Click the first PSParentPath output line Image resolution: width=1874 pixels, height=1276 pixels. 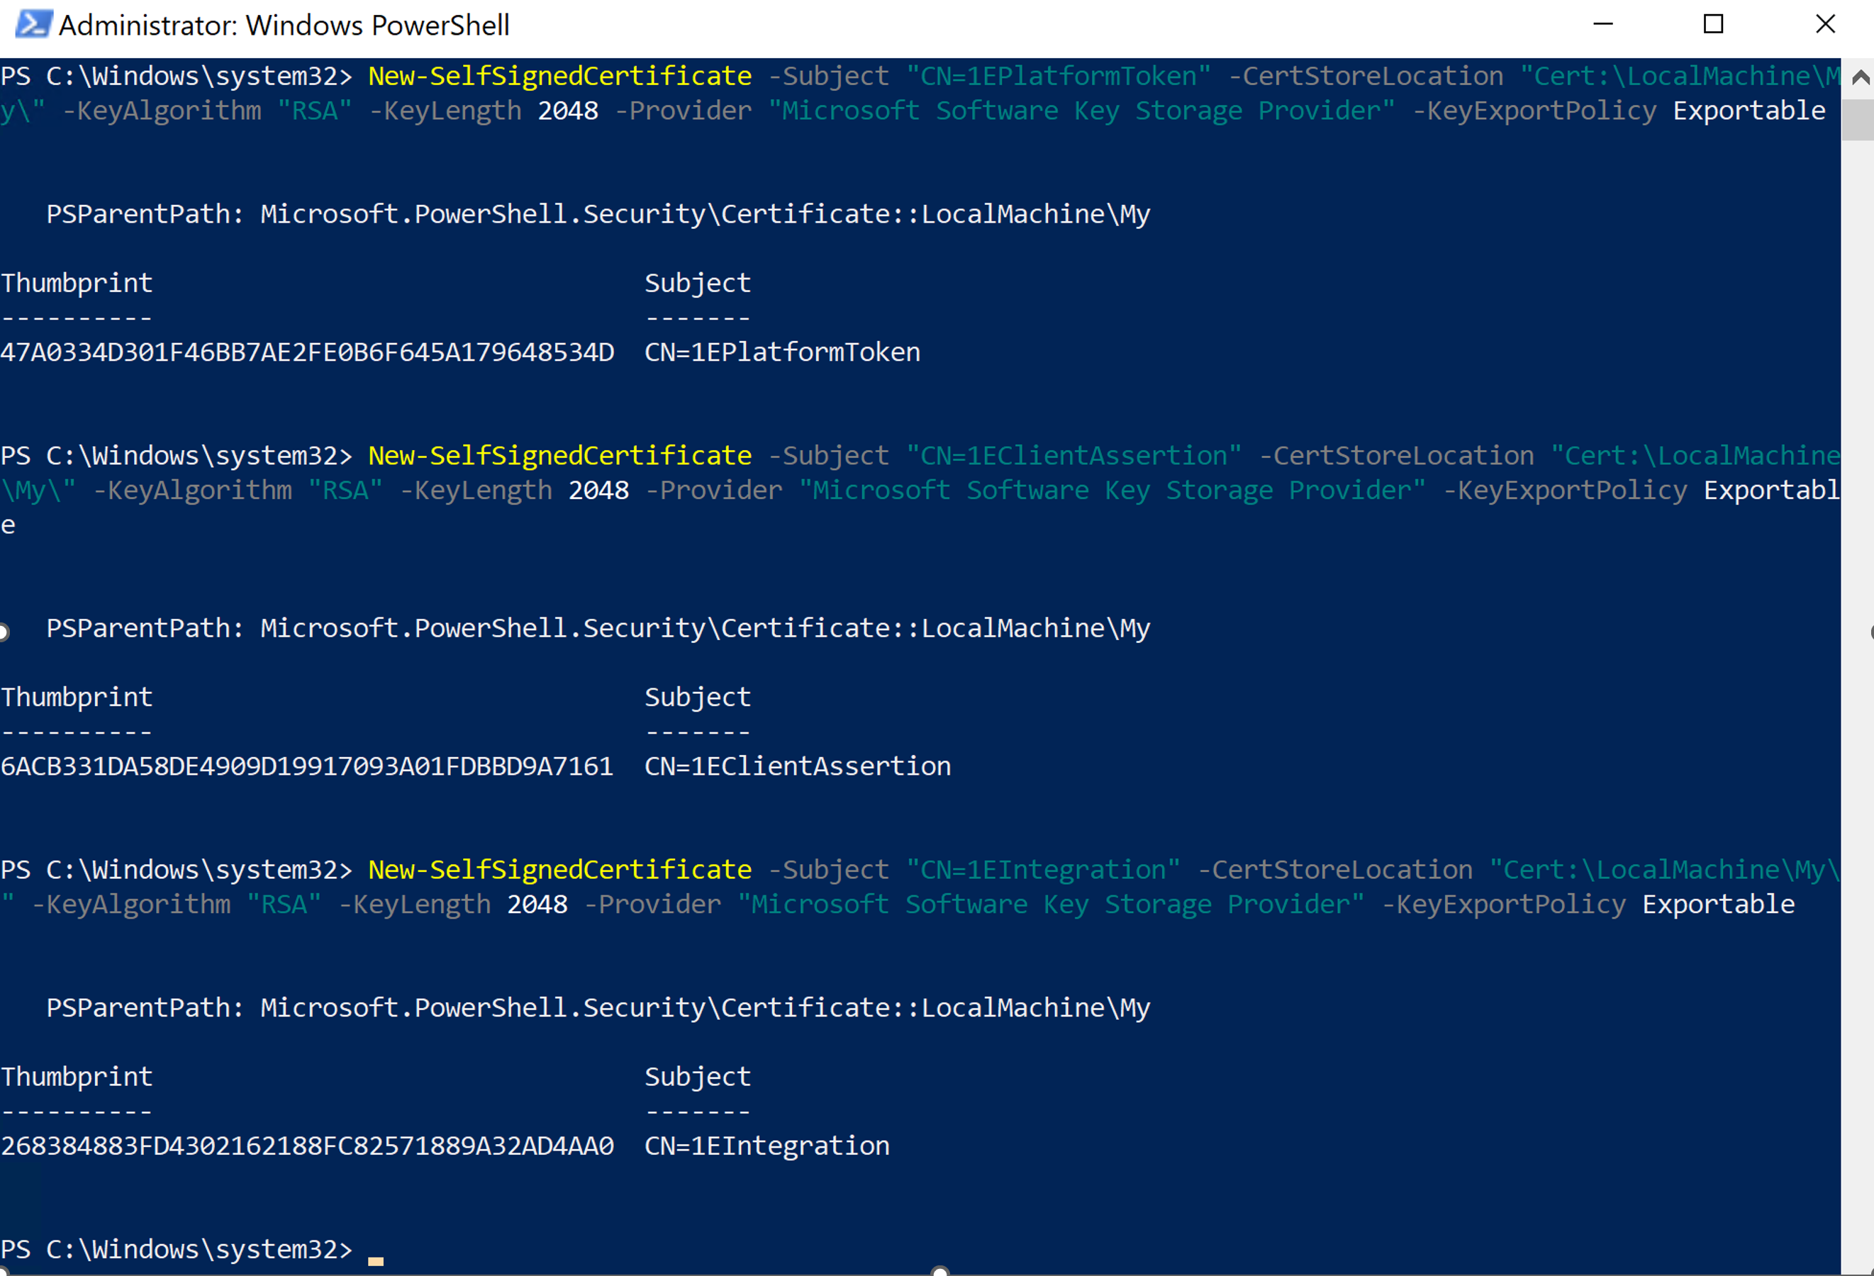597,214
